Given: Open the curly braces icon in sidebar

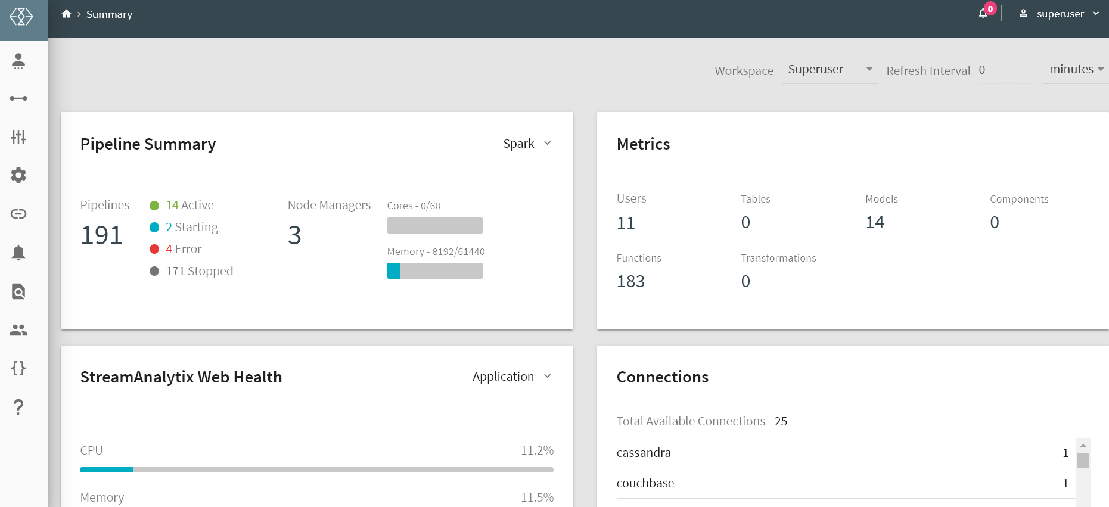Looking at the screenshot, I should click(18, 368).
